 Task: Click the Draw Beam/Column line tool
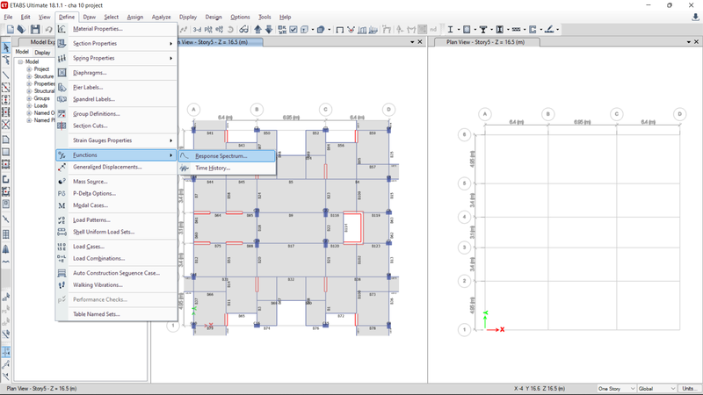click(x=6, y=75)
